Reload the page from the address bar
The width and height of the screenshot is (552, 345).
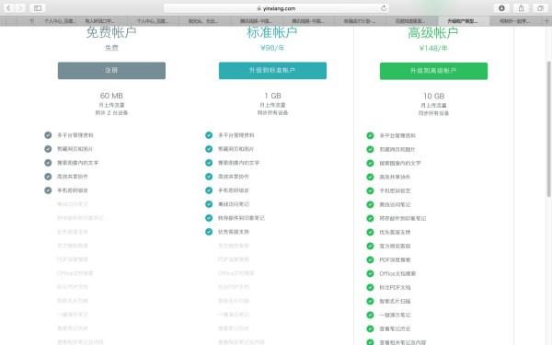384,8
